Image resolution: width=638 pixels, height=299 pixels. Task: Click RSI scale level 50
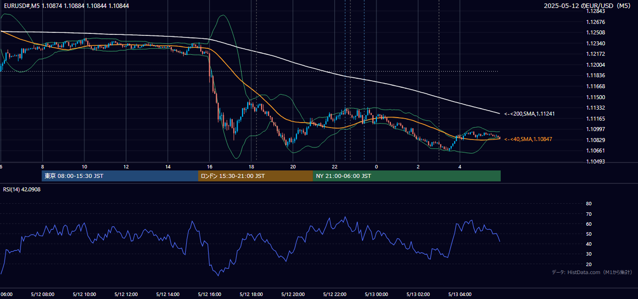click(x=589, y=234)
